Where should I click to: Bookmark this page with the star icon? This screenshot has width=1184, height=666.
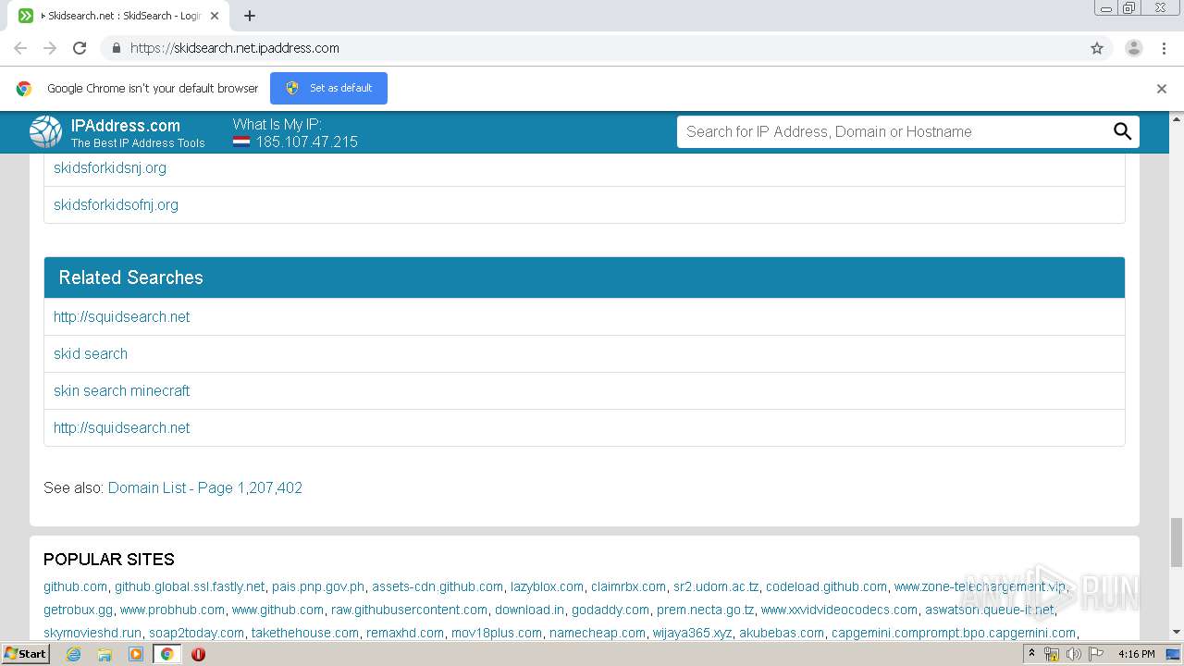pos(1097,48)
